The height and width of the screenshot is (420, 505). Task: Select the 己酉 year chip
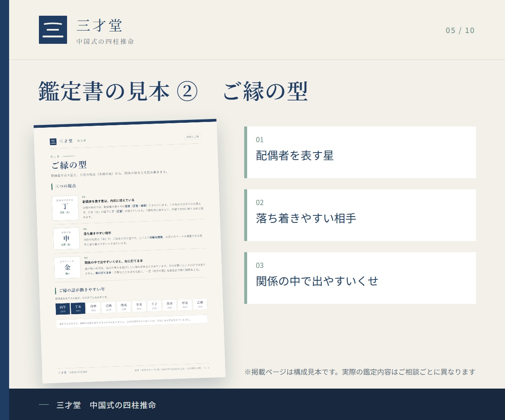click(108, 307)
